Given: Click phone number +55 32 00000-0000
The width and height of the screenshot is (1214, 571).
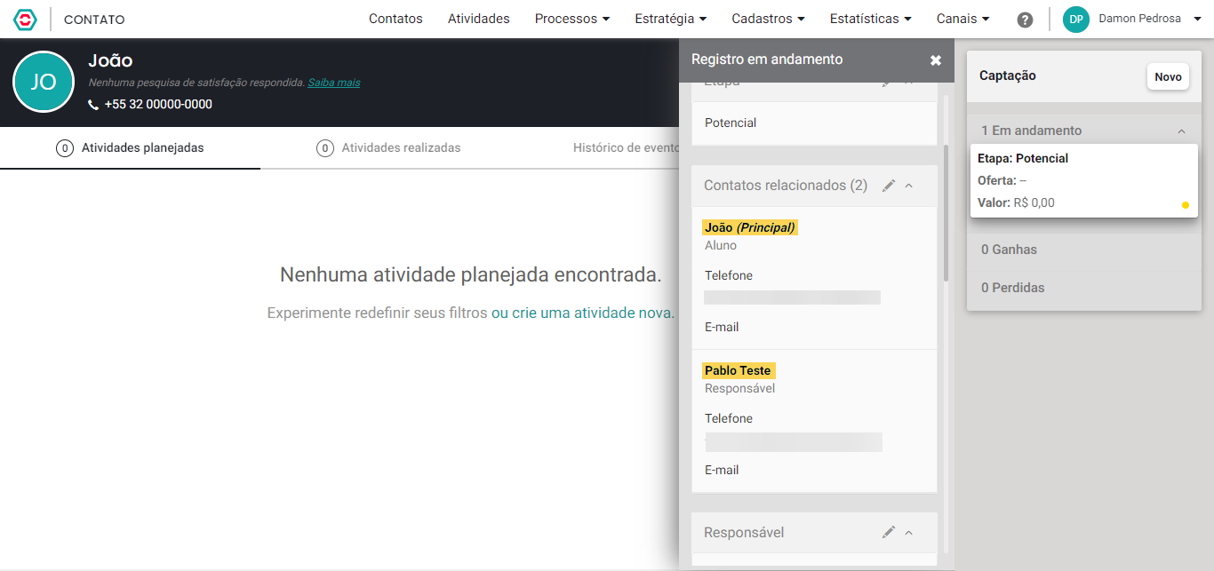Looking at the screenshot, I should point(158,105).
